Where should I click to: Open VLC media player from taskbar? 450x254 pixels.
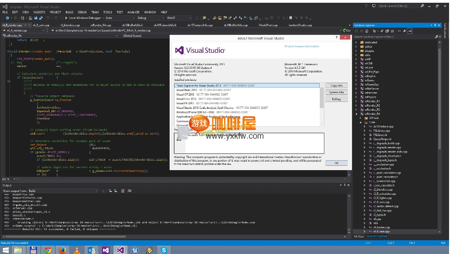[77, 250]
